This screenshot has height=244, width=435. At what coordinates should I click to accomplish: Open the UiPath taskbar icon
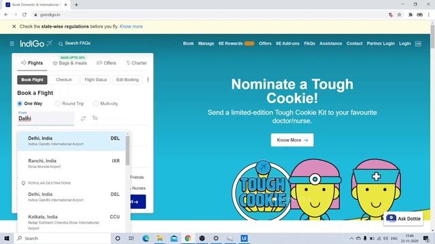(244, 238)
